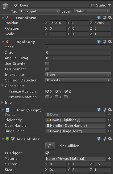Open the Static dropdown arrow
This screenshot has width=113, height=174.
click(x=109, y=5)
